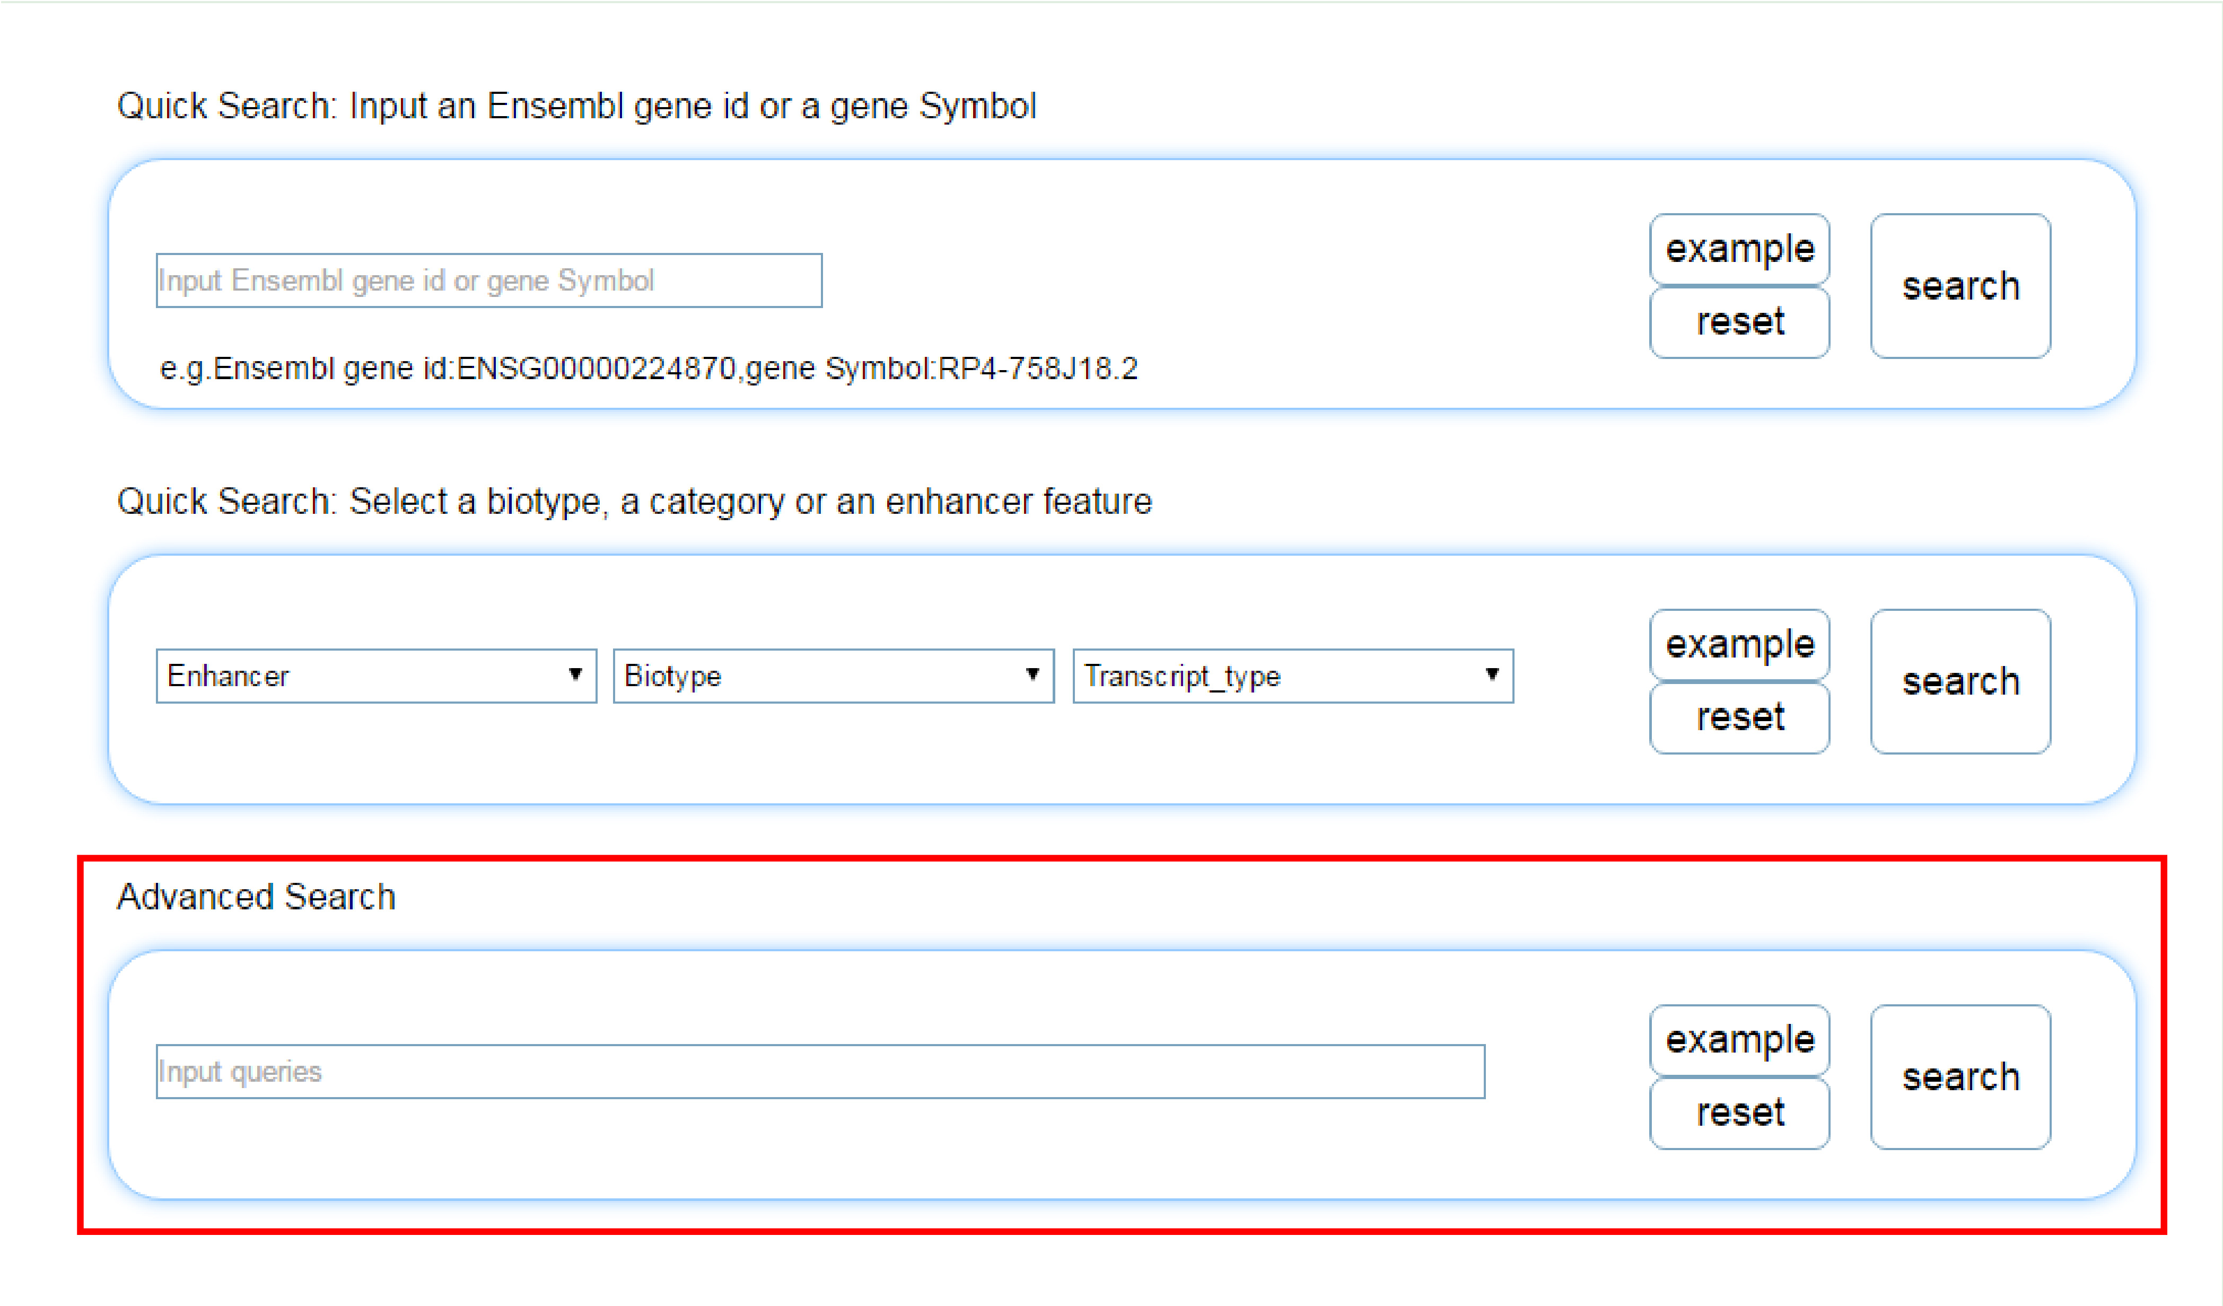Viewport: 2223px width, 1306px height.
Task: Click the Biotype dropdown arrow
Action: 1032,674
